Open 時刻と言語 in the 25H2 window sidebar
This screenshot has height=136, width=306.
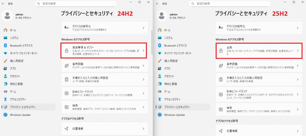coord(171,84)
